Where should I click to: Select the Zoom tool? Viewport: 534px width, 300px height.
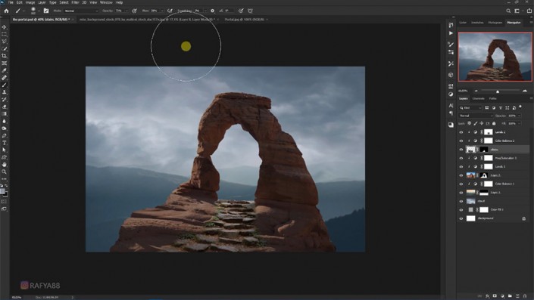[4, 172]
